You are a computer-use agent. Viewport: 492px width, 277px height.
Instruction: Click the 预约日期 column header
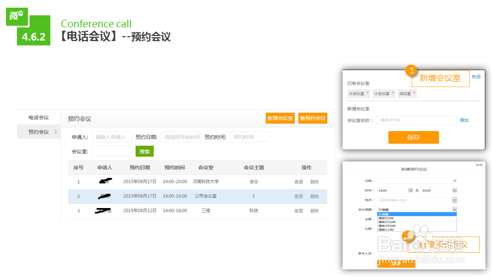(x=140, y=168)
